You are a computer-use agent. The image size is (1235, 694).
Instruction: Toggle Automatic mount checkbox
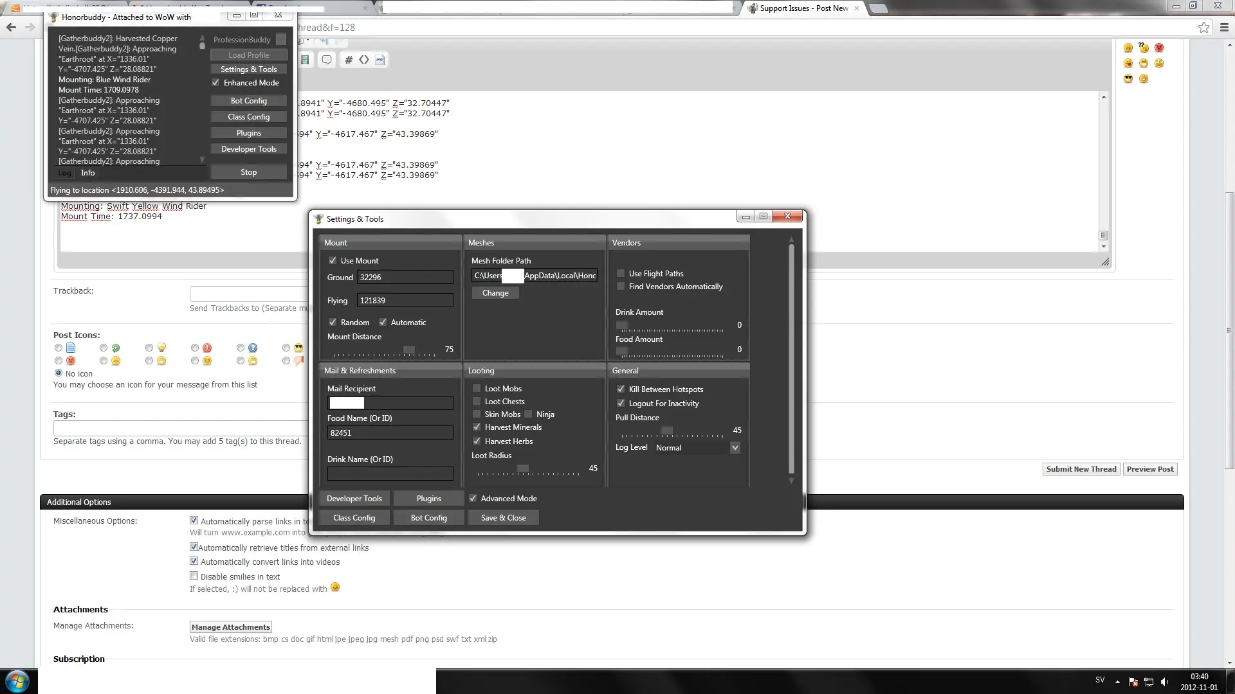pyautogui.click(x=383, y=322)
